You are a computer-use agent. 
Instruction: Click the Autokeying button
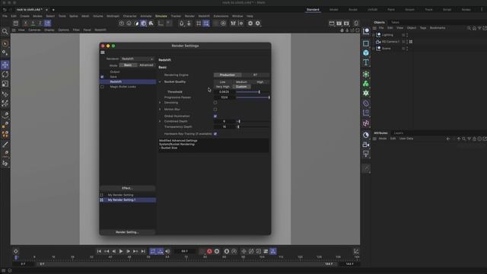[217, 251]
